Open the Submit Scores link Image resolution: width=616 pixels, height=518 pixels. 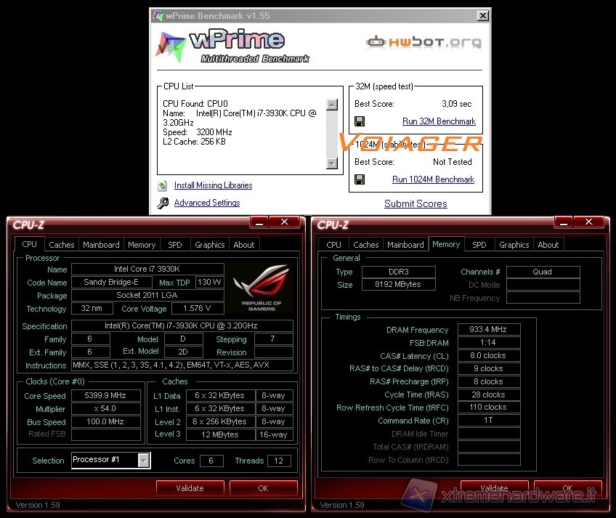[x=416, y=204]
